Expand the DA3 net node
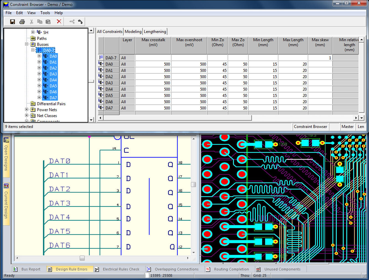Image resolution: width=369 pixels, height=280 pixels. click(x=39, y=74)
